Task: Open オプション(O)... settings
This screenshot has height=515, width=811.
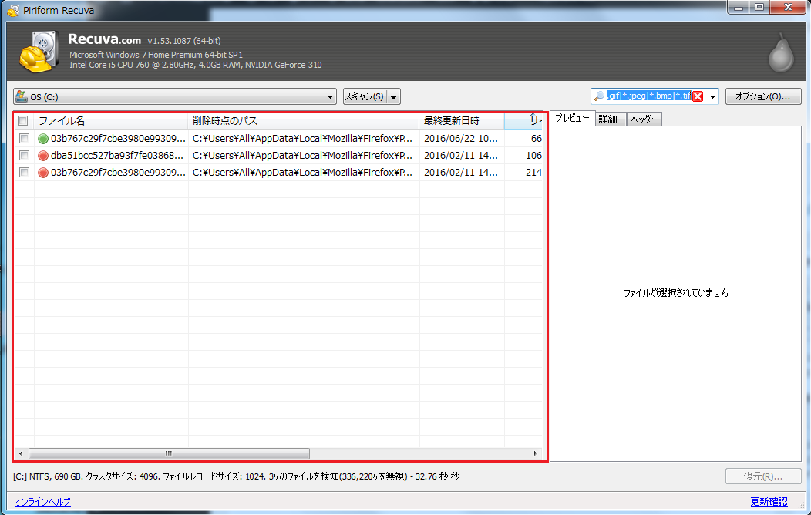Action: [x=763, y=96]
